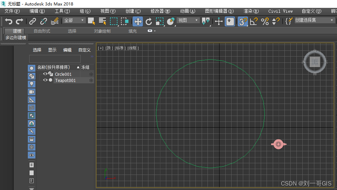Viewport: 337px width, 190px height.
Task: Select Teapot001 in the scene explorer list
Action: (65, 81)
